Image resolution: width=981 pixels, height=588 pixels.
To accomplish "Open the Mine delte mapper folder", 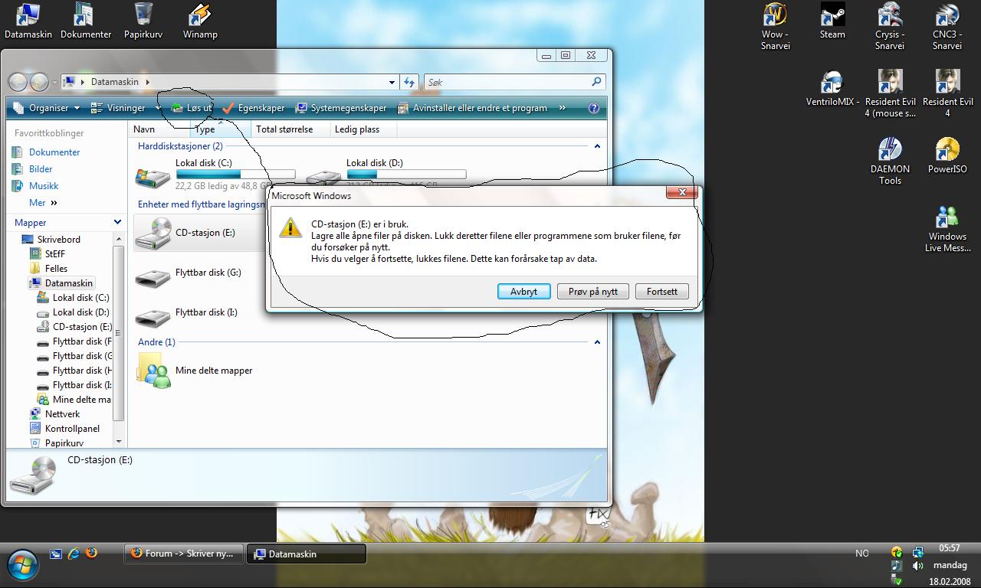I will (194, 371).
